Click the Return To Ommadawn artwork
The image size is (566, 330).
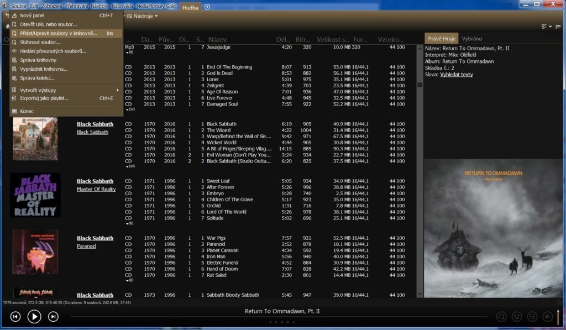(x=493, y=228)
